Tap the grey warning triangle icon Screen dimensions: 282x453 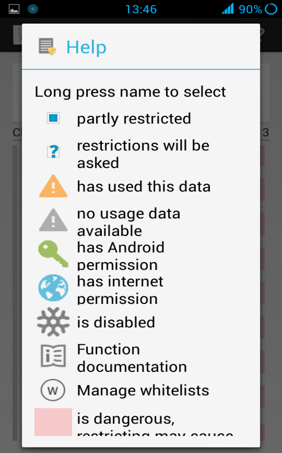[53, 220]
